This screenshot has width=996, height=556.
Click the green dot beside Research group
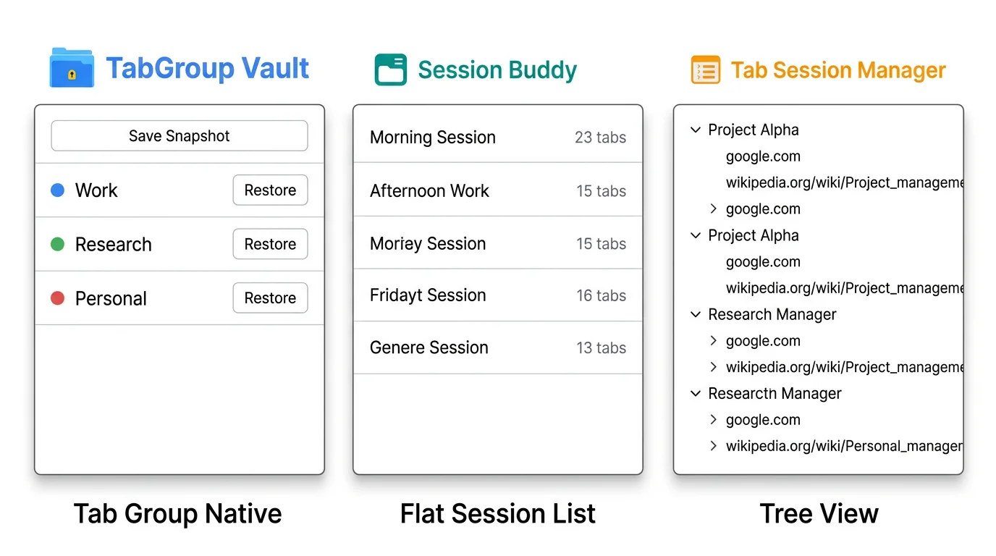tap(58, 244)
